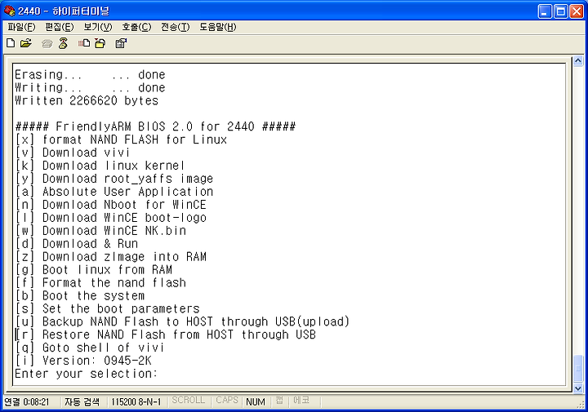Image resolution: width=588 pixels, height=412 pixels.
Task: Click the '[i] Version: 0945-2K' line
Action: 83,361
